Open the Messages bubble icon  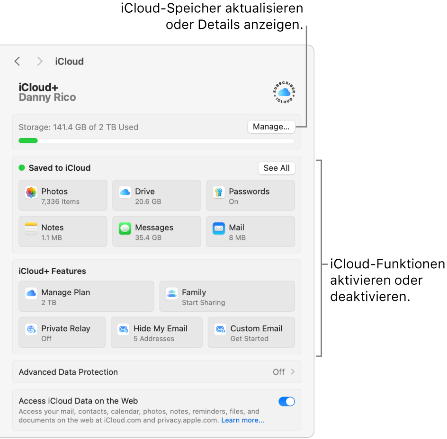(x=125, y=229)
